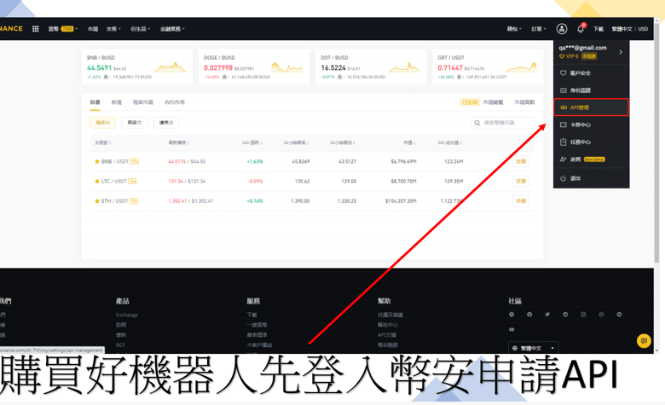The height and width of the screenshot is (405, 665).
Task: Open the BNB / BUSD ticker card
Action: (x=137, y=67)
